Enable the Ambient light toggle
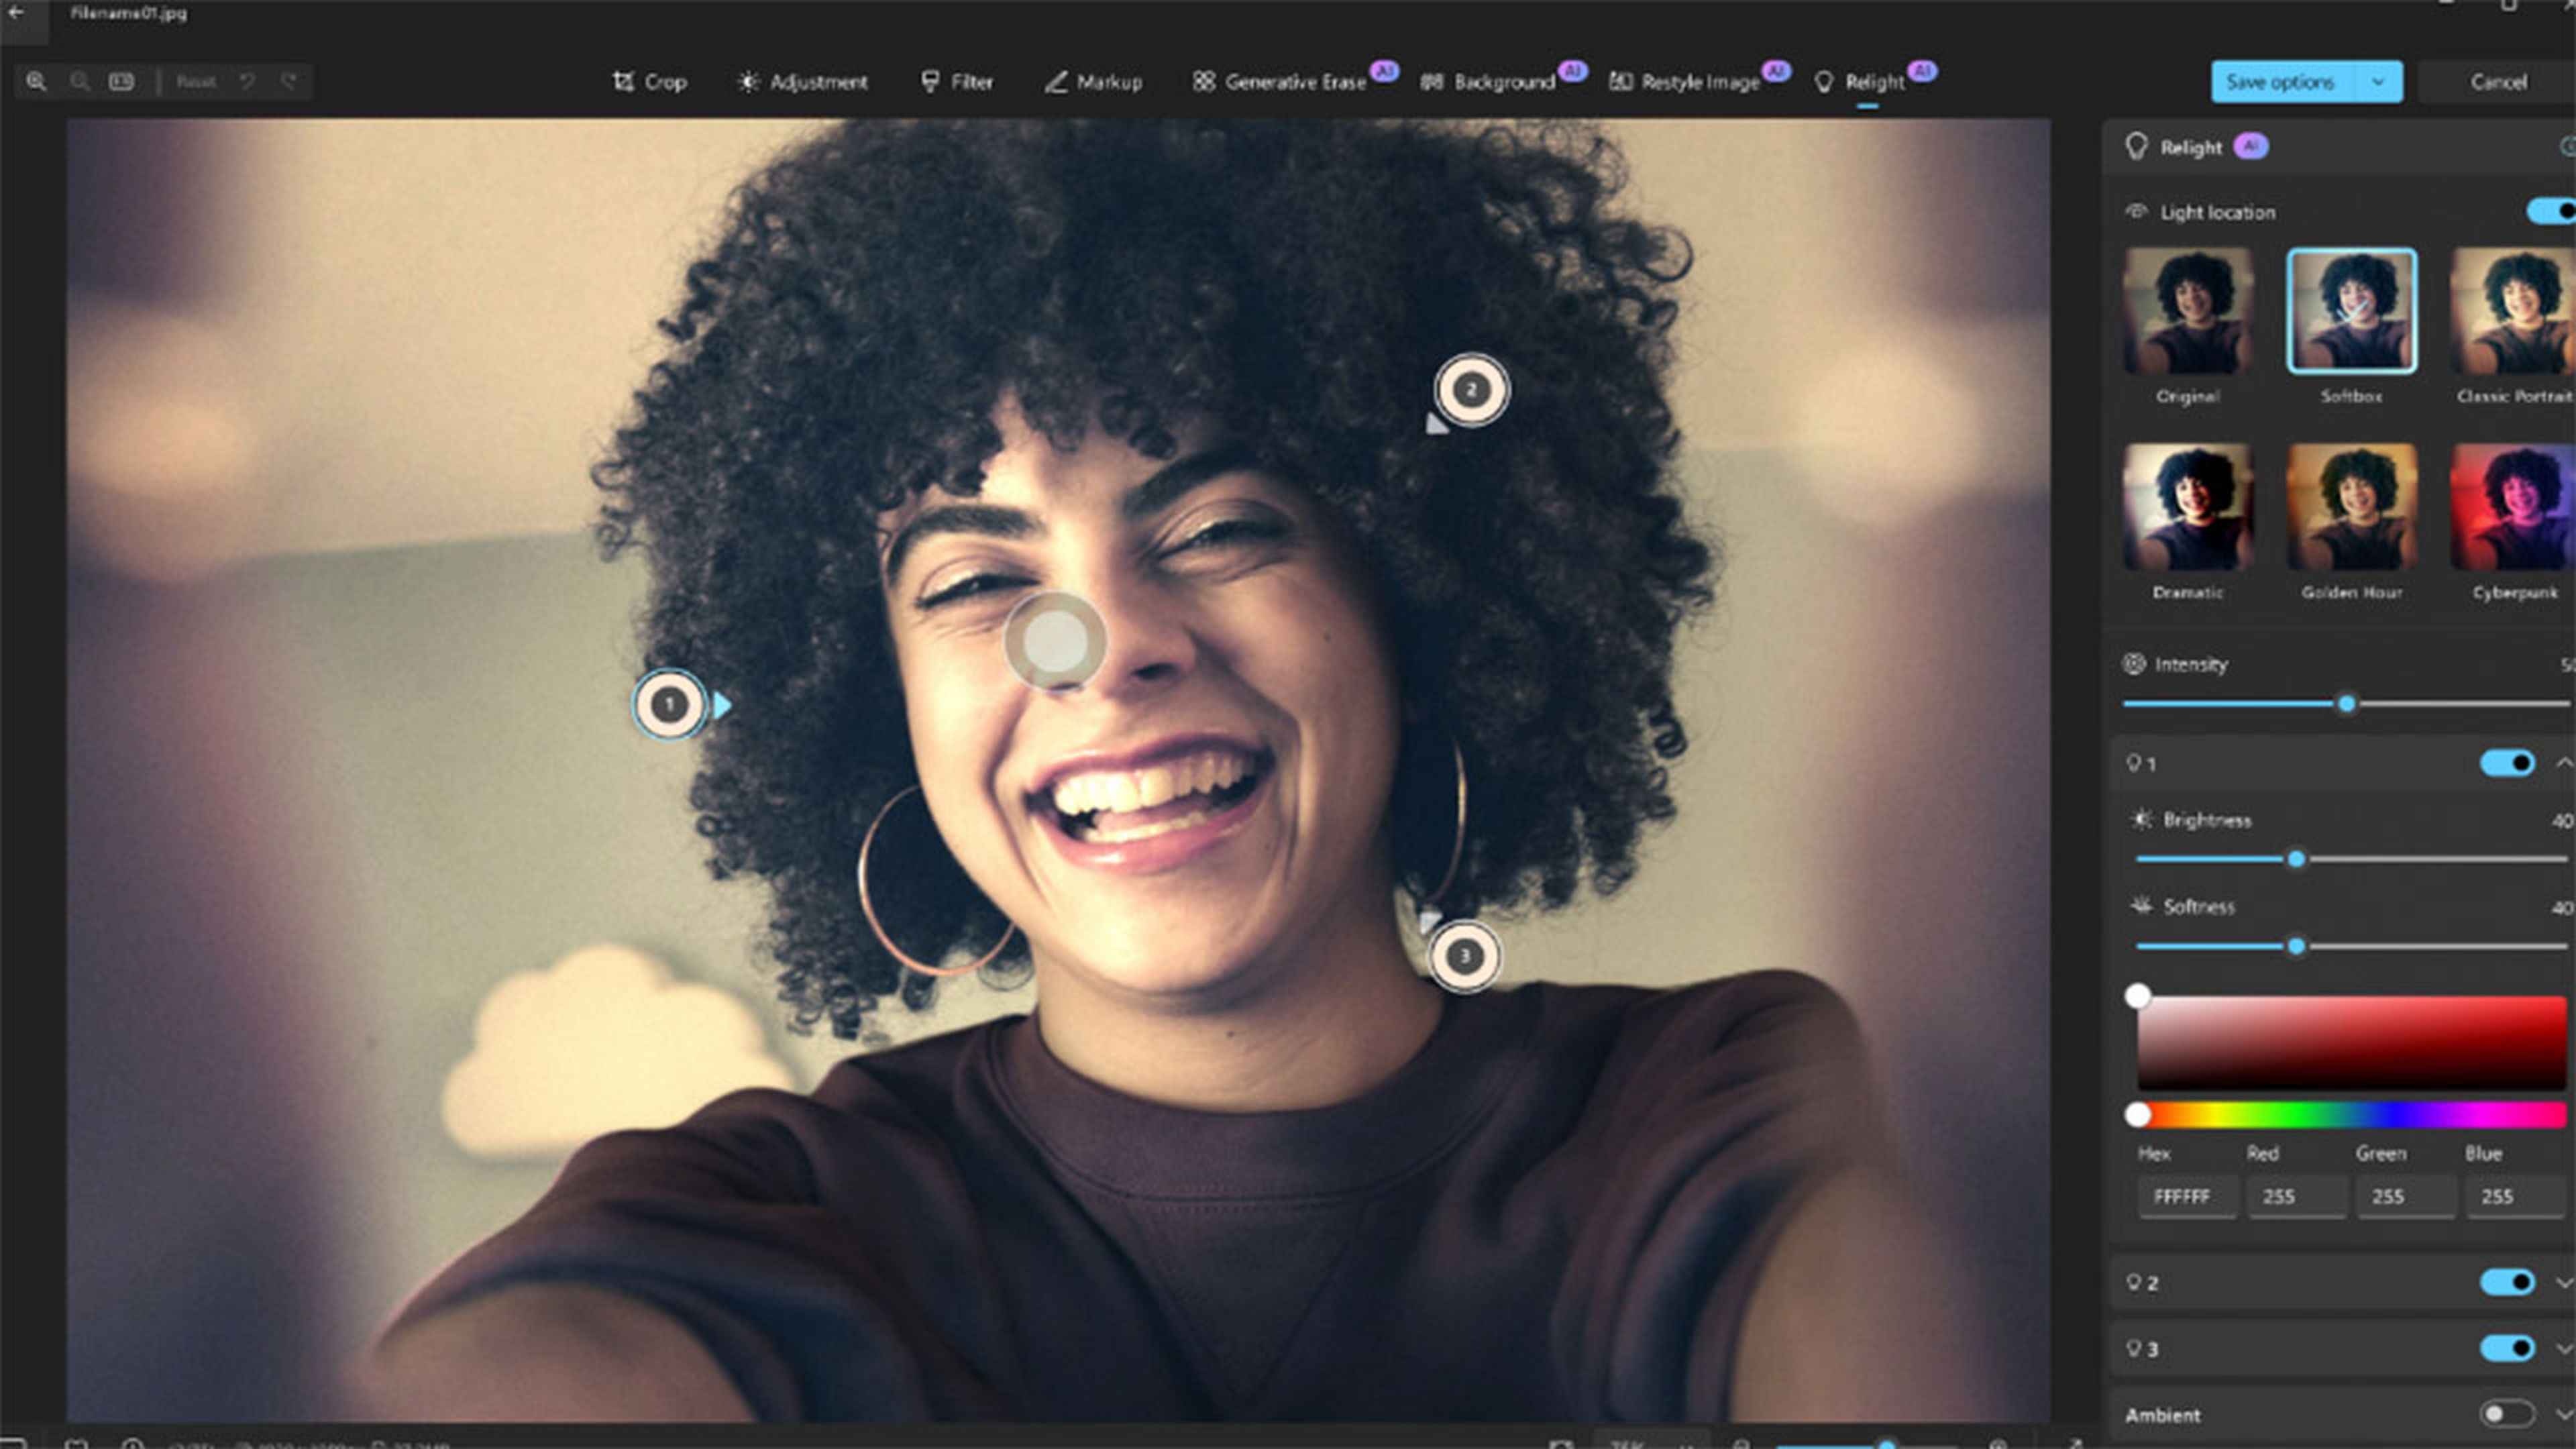 click(2508, 1414)
